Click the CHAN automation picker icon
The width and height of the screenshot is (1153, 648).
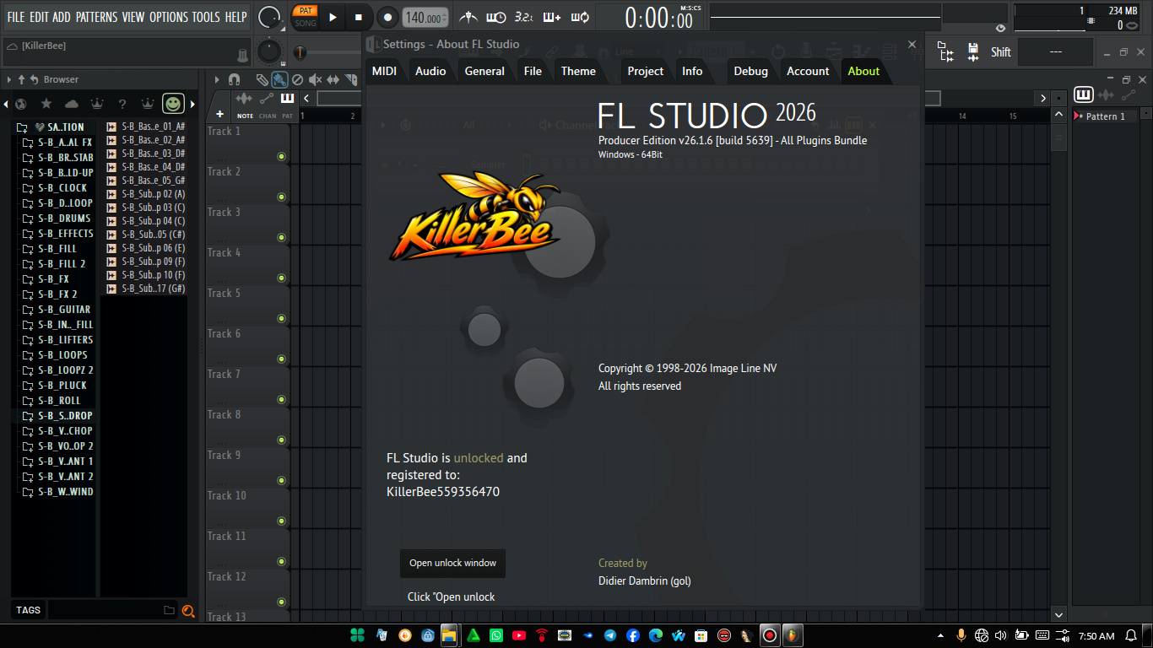(x=267, y=100)
